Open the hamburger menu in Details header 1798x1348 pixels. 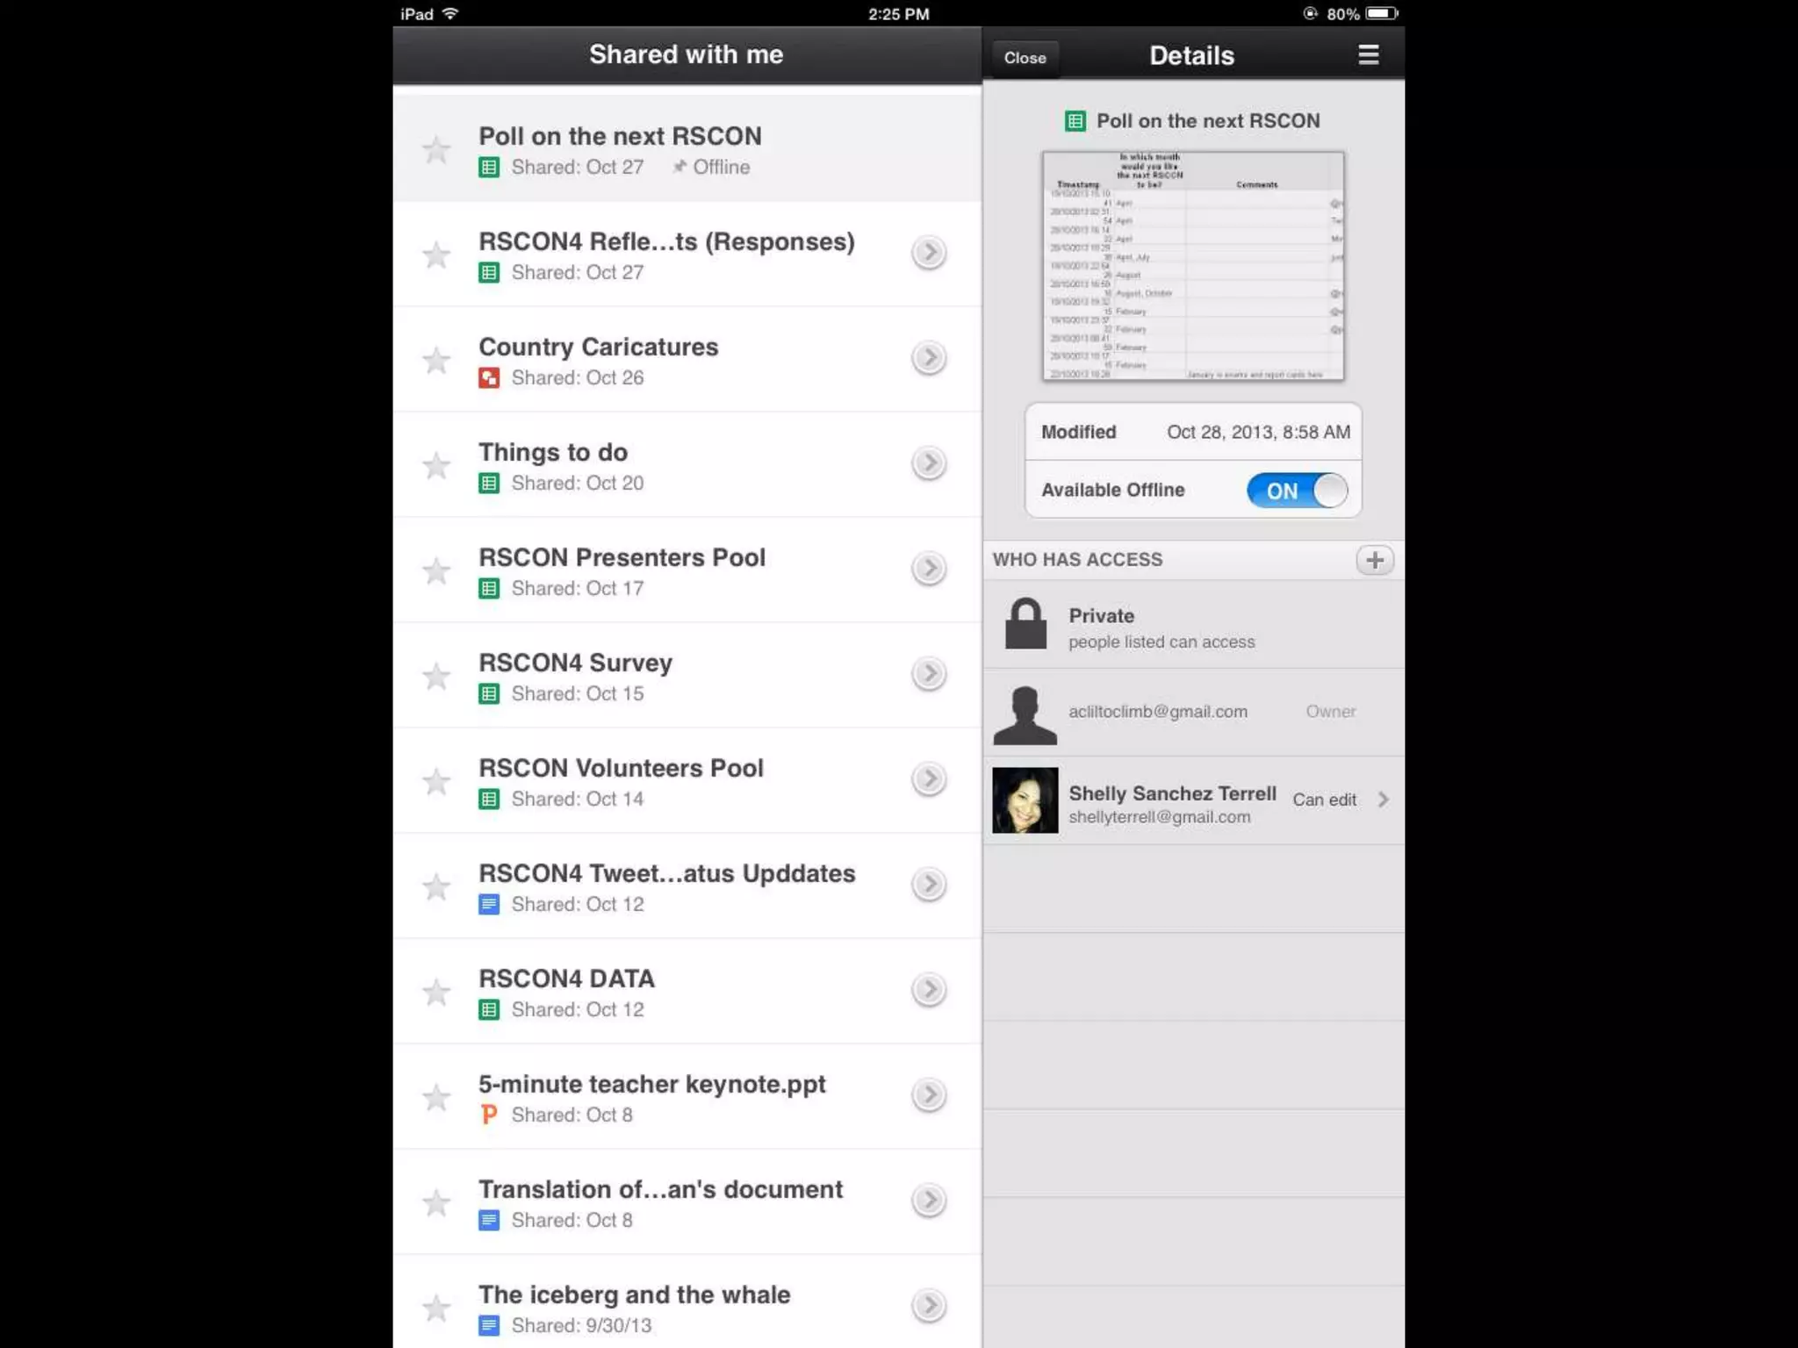(1368, 55)
